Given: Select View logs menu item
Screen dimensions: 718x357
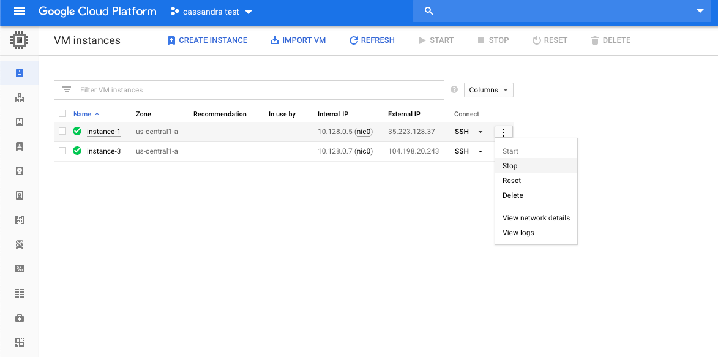Looking at the screenshot, I should pyautogui.click(x=536, y=233).
